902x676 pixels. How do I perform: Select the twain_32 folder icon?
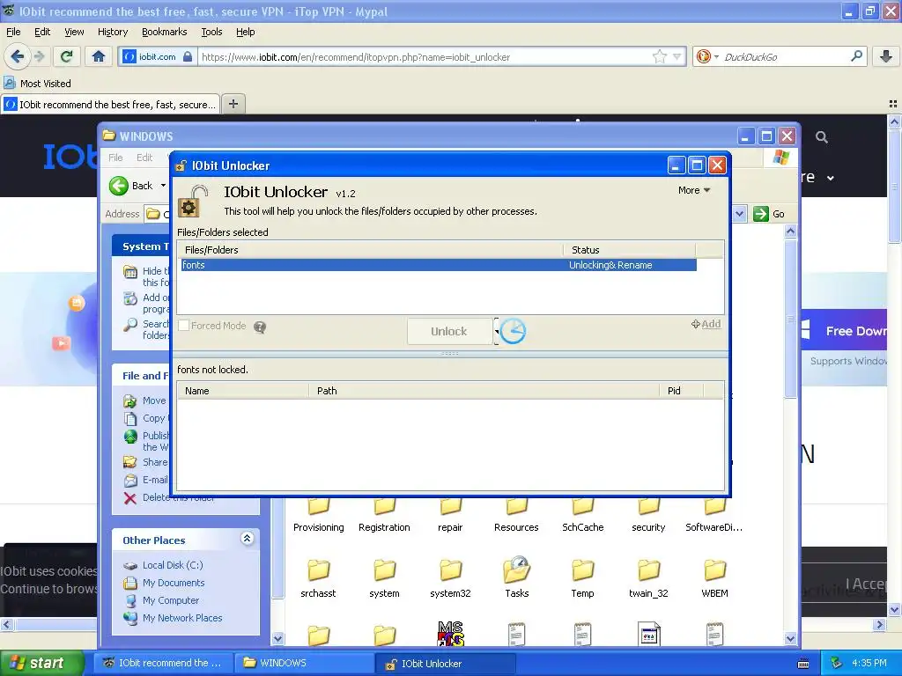tap(648, 577)
